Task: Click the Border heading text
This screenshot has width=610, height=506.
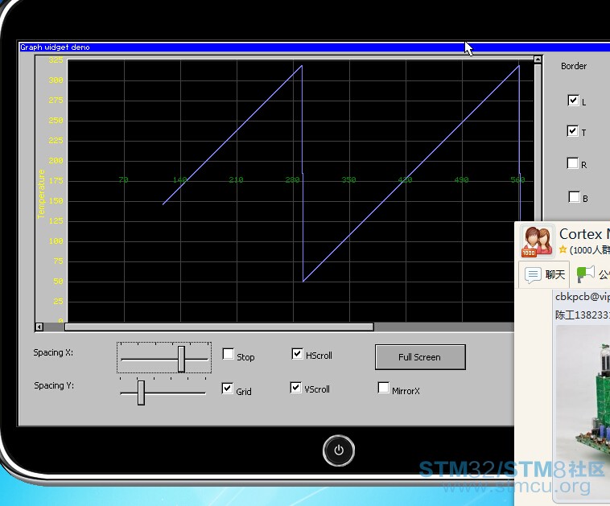Action: pos(574,66)
